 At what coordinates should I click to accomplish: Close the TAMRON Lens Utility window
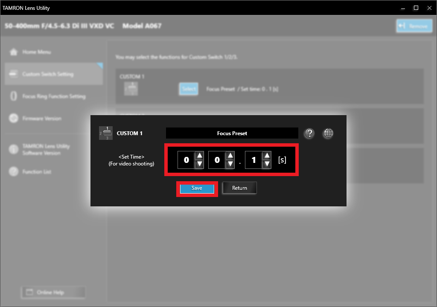click(x=429, y=8)
